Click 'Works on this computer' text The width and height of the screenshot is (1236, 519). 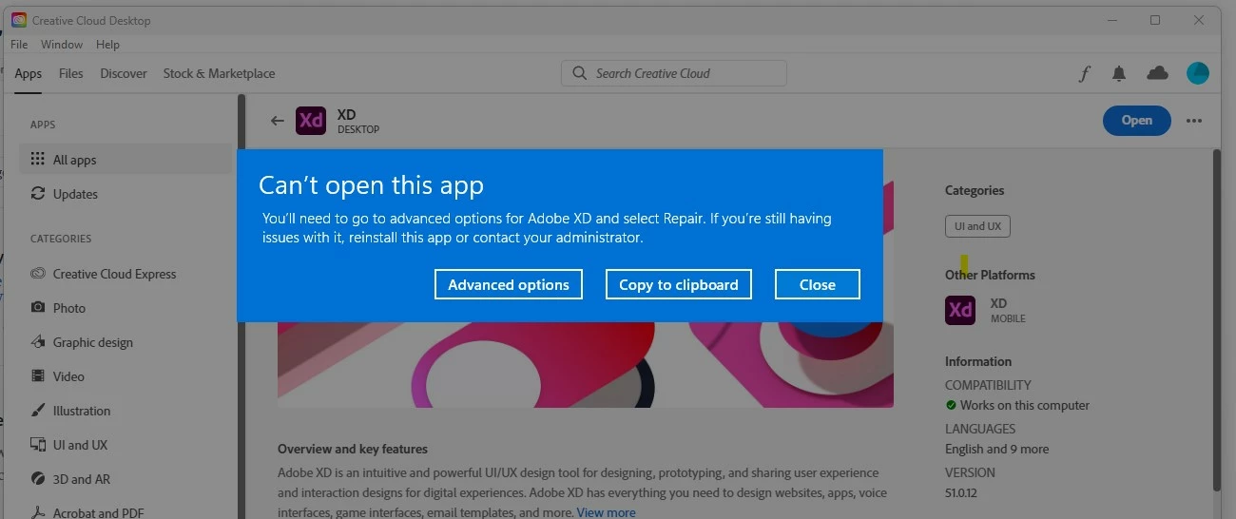pos(1025,405)
